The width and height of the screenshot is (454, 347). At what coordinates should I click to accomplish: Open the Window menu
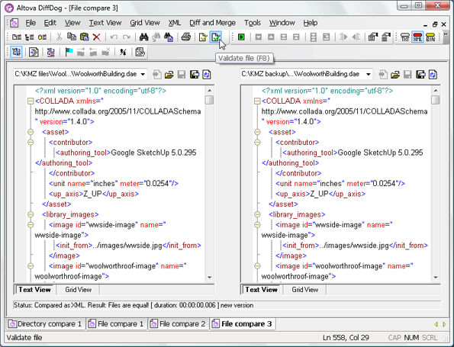point(282,23)
